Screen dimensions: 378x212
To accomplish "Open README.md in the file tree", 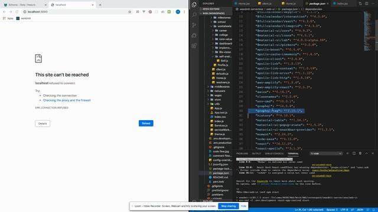I will point(218,177).
